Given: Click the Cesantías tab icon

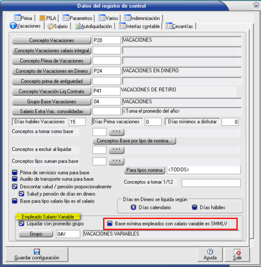Looking at the screenshot, I should click(x=169, y=26).
